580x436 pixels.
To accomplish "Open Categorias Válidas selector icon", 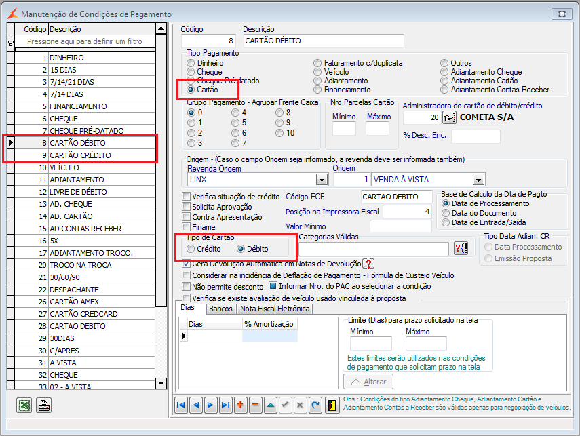I will point(461,248).
